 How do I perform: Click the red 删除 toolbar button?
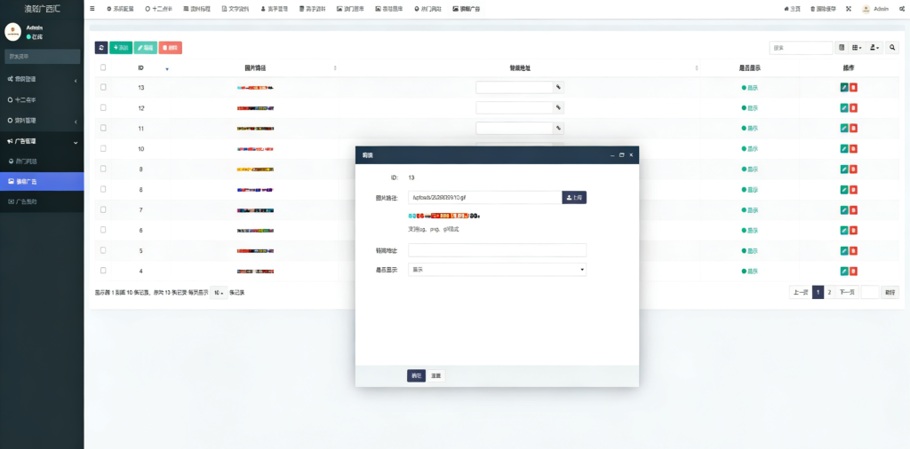(x=171, y=48)
